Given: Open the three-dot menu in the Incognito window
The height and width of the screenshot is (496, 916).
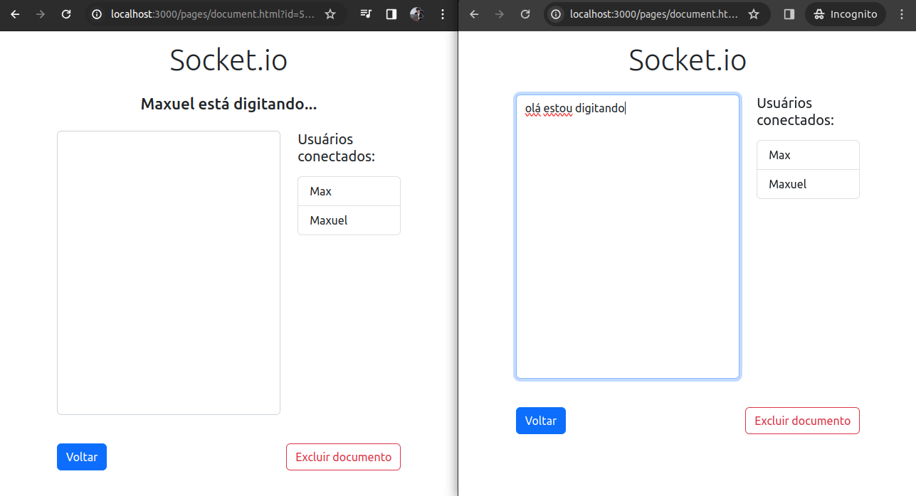Looking at the screenshot, I should (902, 14).
